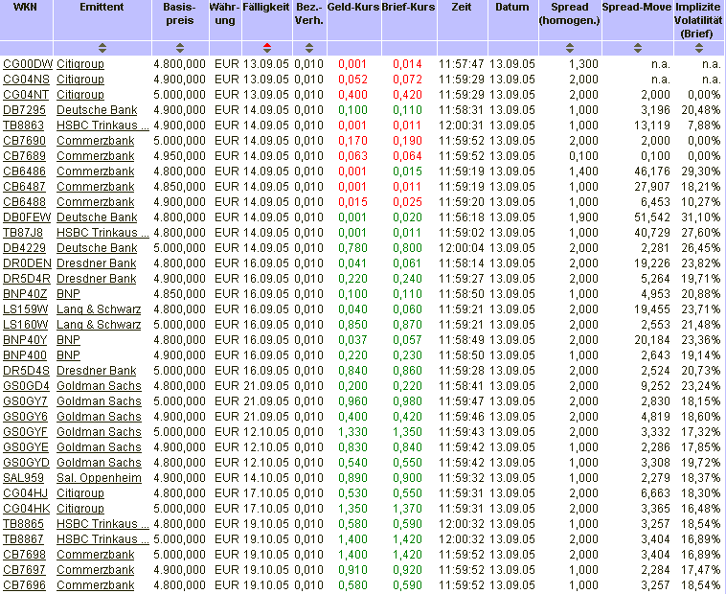The image size is (726, 594).
Task: Open WKN DB4229
Action: point(25,247)
